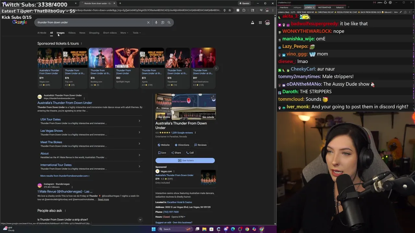
Task: Expand Las Vegas Shows sitelink
Action: coord(139,132)
